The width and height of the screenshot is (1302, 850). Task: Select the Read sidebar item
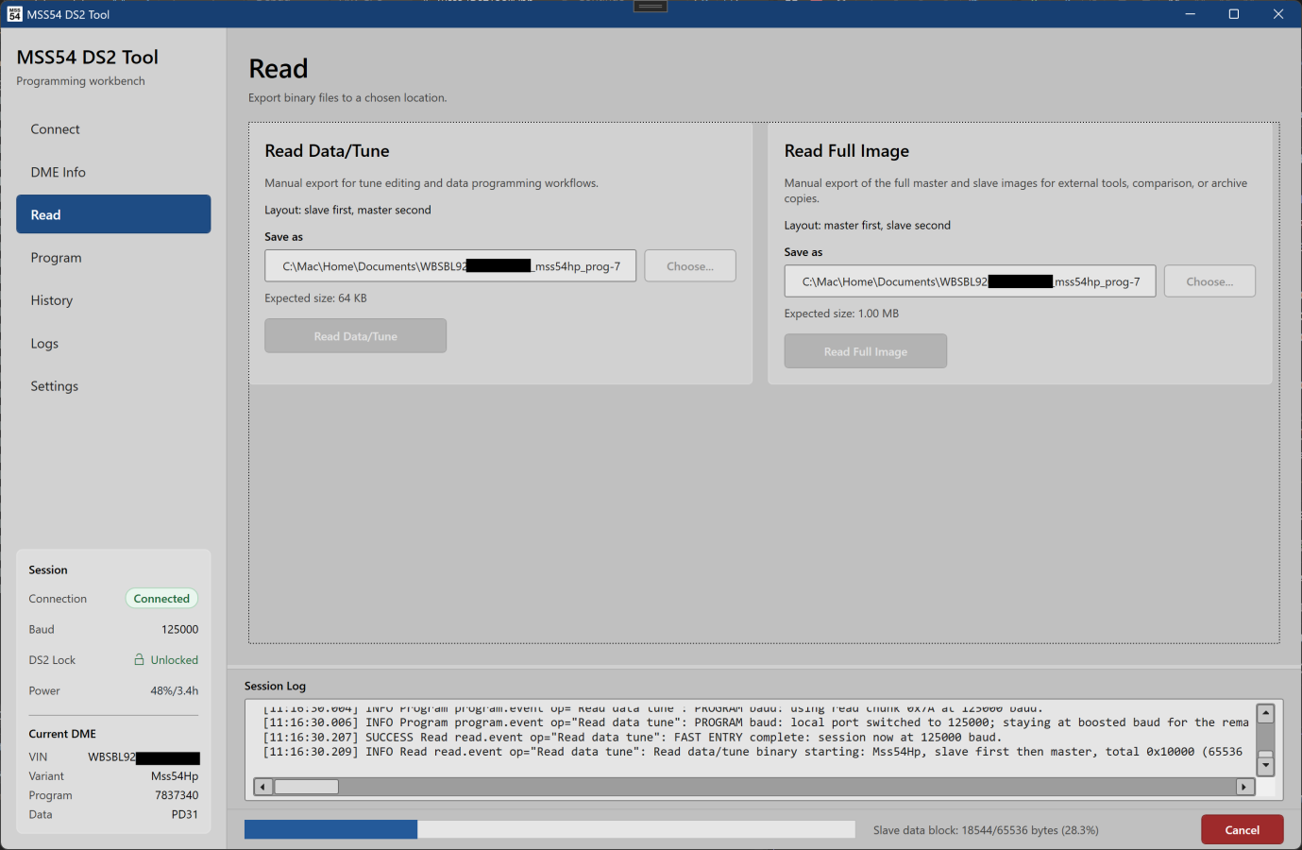point(113,214)
